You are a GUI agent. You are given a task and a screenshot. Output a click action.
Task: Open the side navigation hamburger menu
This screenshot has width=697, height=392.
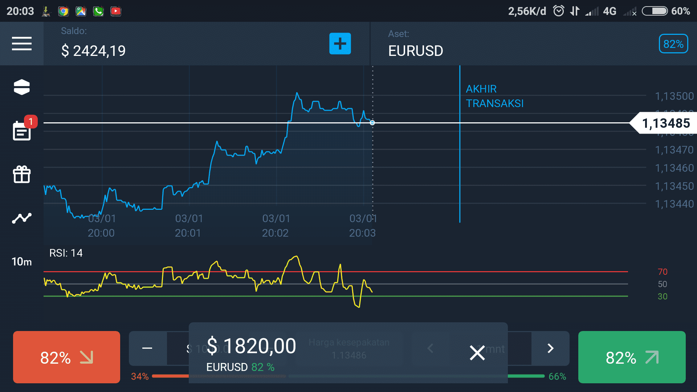[x=22, y=44]
